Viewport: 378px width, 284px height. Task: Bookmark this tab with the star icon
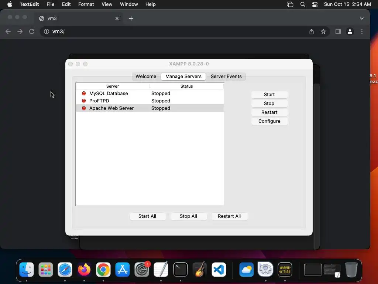click(323, 31)
